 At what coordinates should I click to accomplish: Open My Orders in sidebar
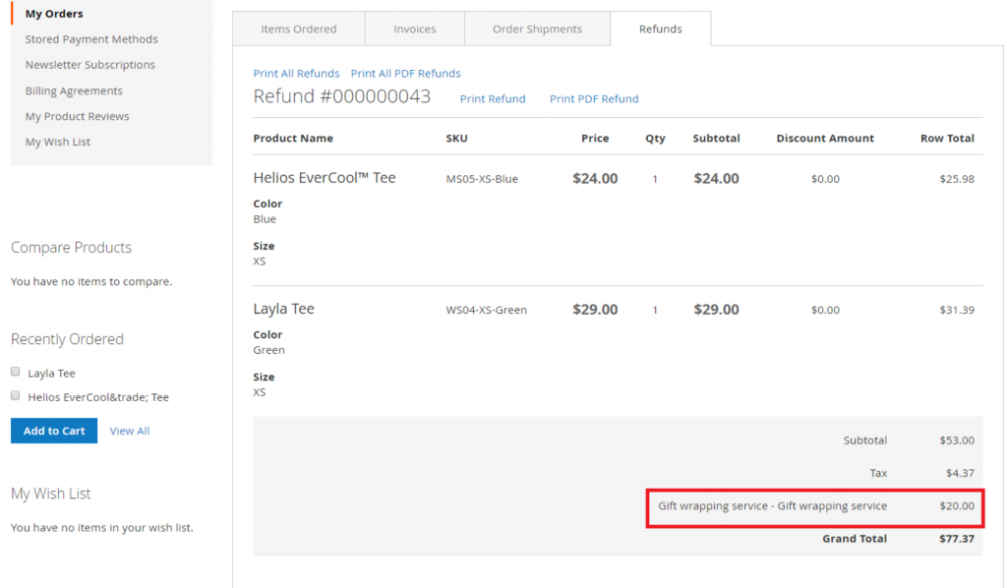54,14
